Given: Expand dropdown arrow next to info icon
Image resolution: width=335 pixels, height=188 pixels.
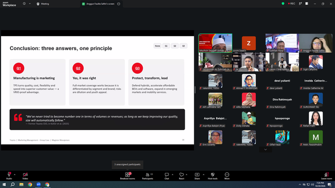Looking at the screenshot, I should [30, 4].
